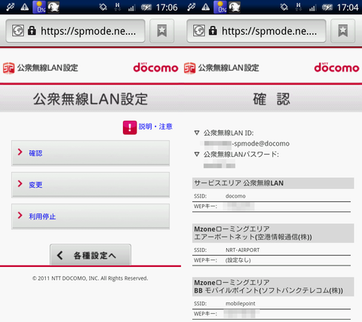Go back with 各種設定へ button
Screen dimensions: 362x322
click(x=90, y=255)
